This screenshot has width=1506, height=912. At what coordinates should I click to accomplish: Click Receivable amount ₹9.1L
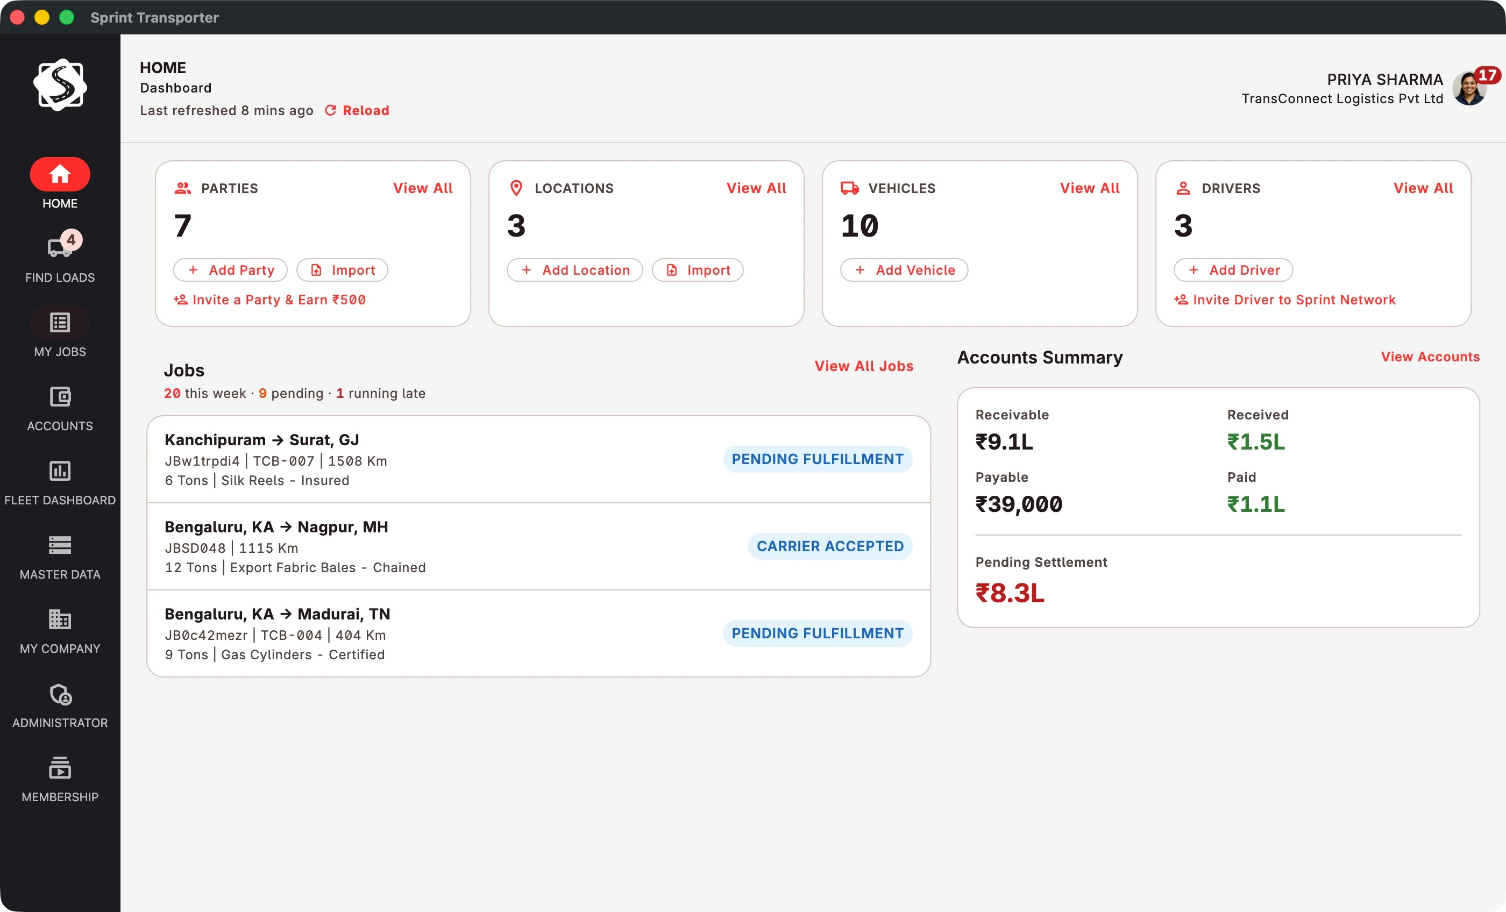[1004, 442]
